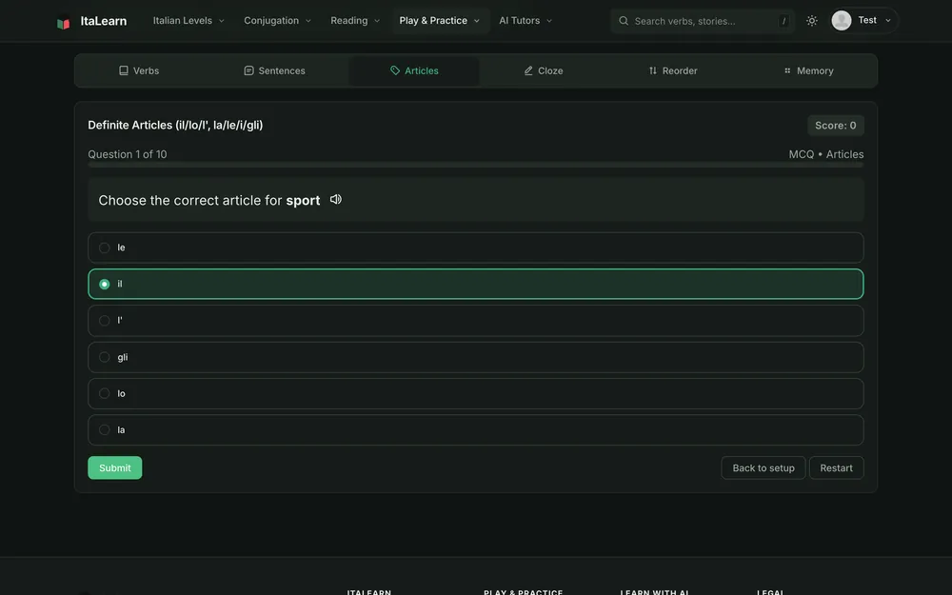The width and height of the screenshot is (952, 595).
Task: Click the 'MCQ • Articles' label
Action: (825, 154)
